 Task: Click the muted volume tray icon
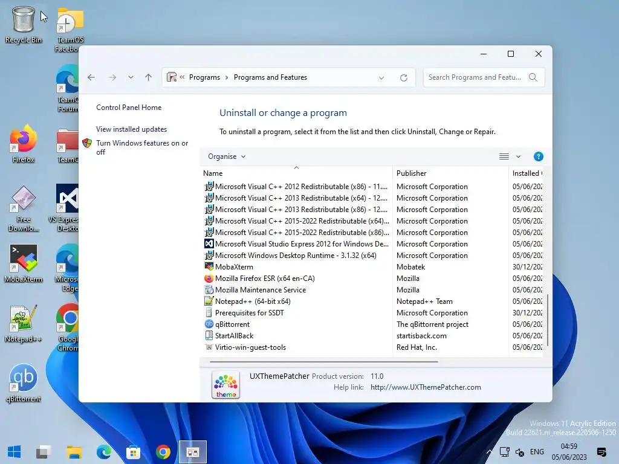tap(520, 452)
